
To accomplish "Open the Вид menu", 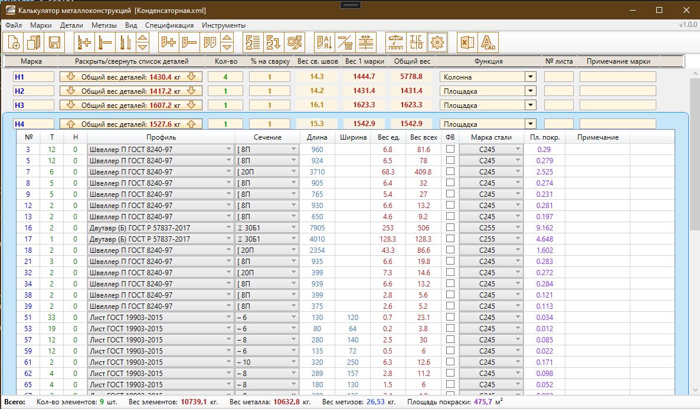I will click(x=131, y=25).
